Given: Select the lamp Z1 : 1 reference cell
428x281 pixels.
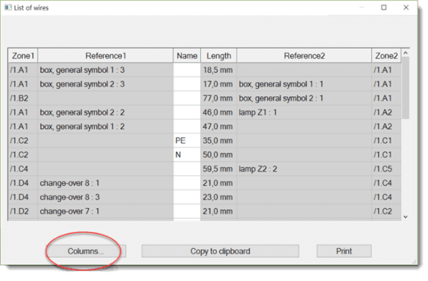Looking at the screenshot, I should click(x=304, y=112).
